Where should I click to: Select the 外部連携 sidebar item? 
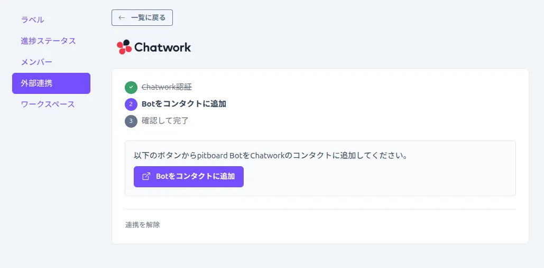(51, 83)
